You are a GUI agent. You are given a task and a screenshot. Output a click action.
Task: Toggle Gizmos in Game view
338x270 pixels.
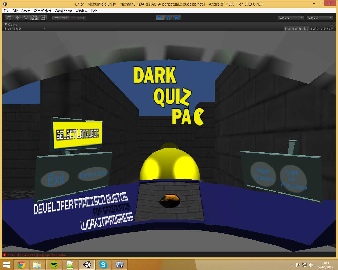(x=325, y=29)
